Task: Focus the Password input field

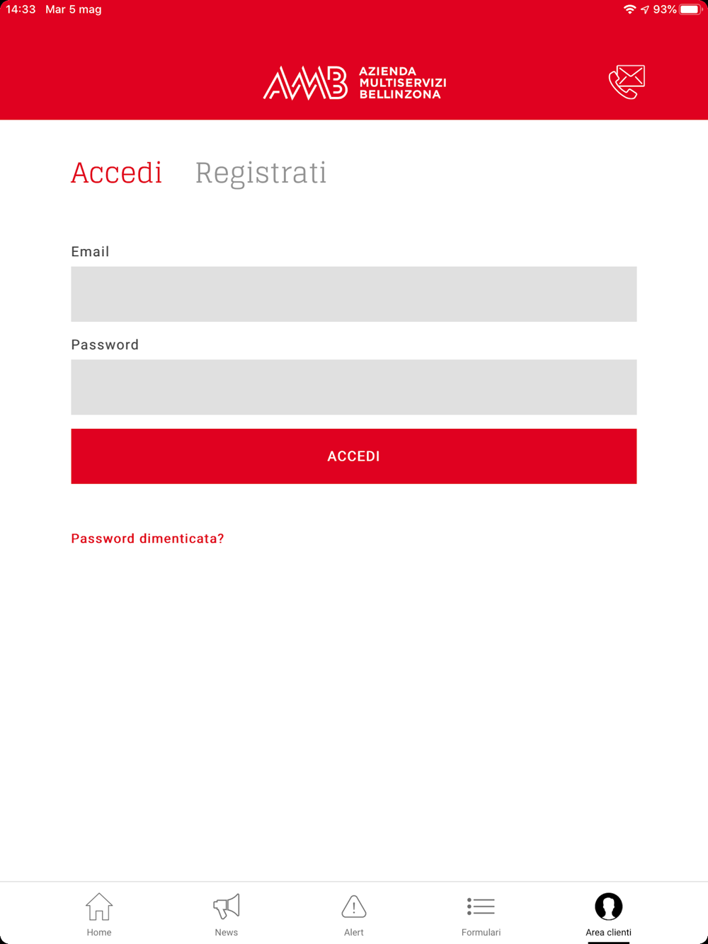Action: click(x=354, y=387)
